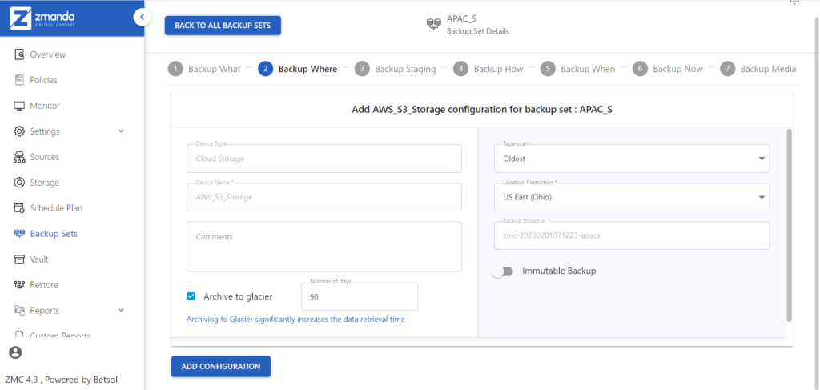Click the Reports folder icon
The width and height of the screenshot is (820, 390).
(x=19, y=311)
